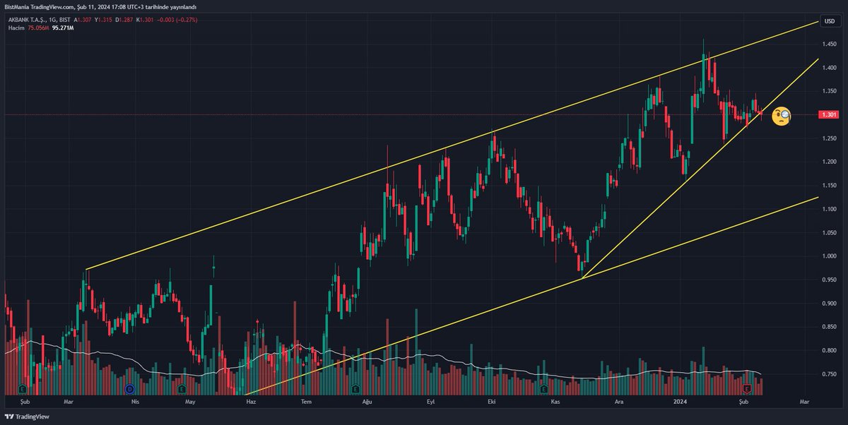Click the Ara month label on time axis
Image resolution: width=848 pixels, height=425 pixels.
point(619,401)
